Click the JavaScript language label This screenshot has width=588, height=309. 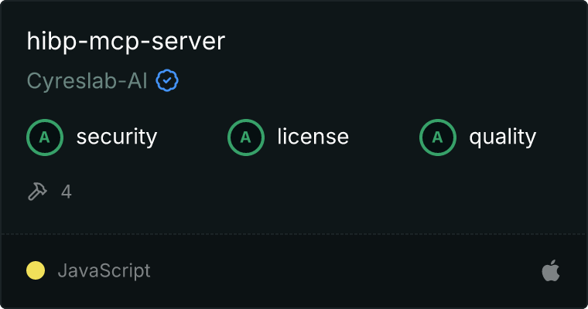click(x=104, y=271)
